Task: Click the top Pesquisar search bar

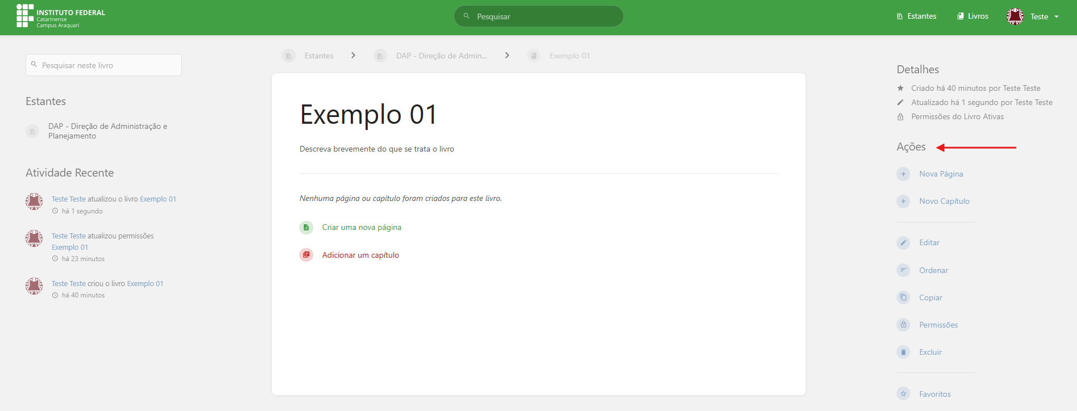Action: [539, 16]
